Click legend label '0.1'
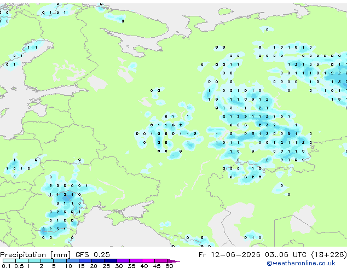This screenshot has height=268, width=347. (6, 266)
